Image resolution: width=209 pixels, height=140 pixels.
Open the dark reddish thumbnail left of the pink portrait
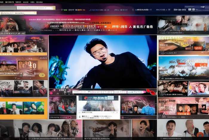(173, 88)
